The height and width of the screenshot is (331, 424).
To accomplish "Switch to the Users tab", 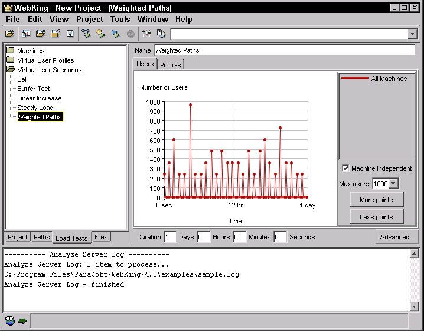I will [x=145, y=64].
